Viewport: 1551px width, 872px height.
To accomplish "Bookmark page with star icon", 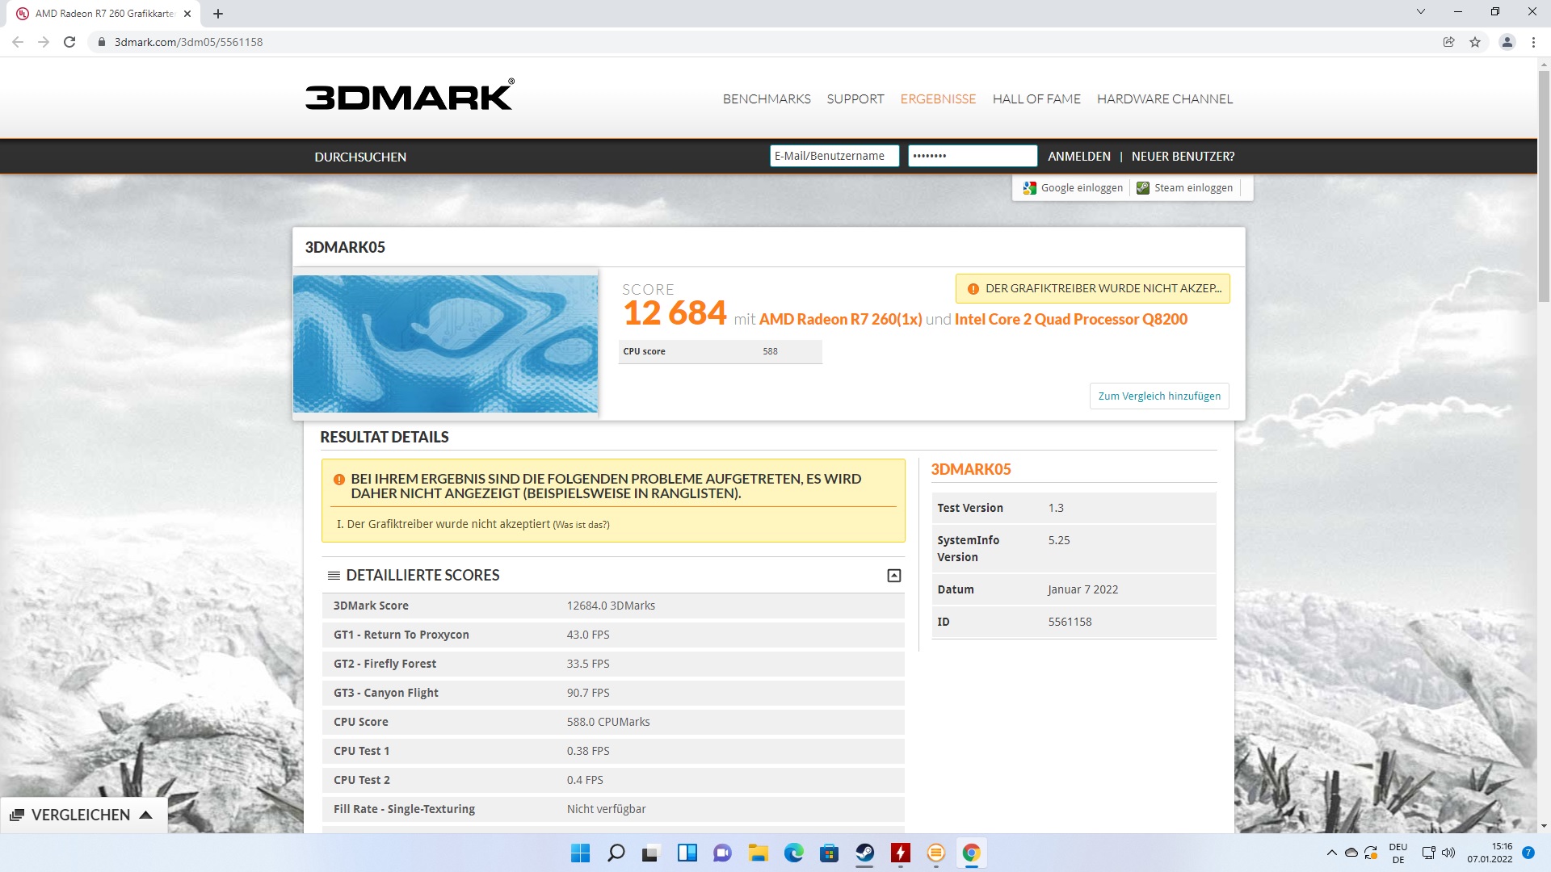I will 1475,42.
